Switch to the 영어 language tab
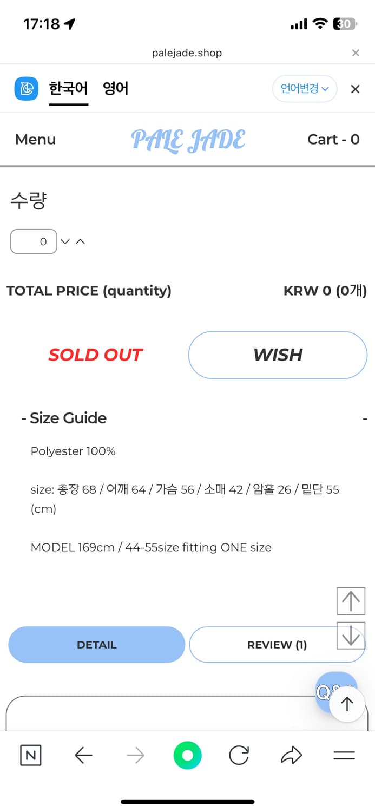The height and width of the screenshot is (812, 375). [x=116, y=89]
